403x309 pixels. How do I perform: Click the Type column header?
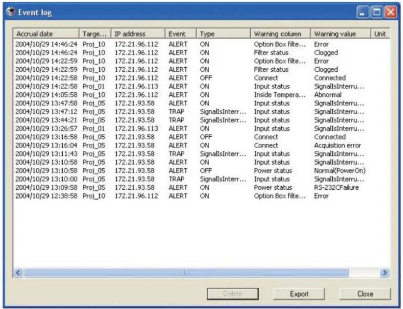tap(223, 34)
